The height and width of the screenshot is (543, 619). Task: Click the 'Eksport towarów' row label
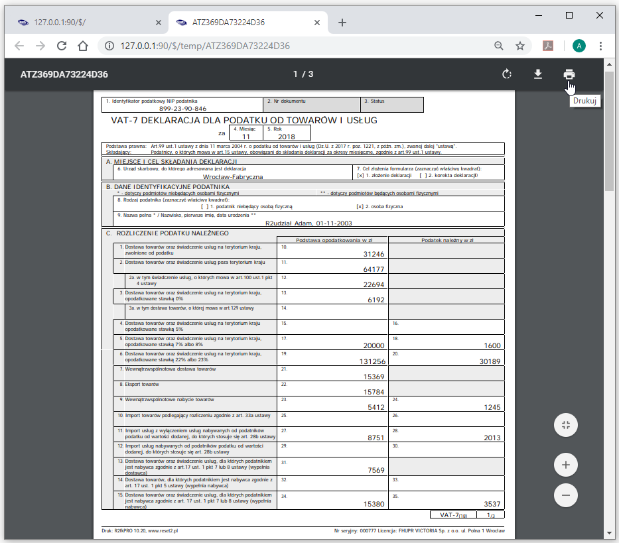(142, 385)
